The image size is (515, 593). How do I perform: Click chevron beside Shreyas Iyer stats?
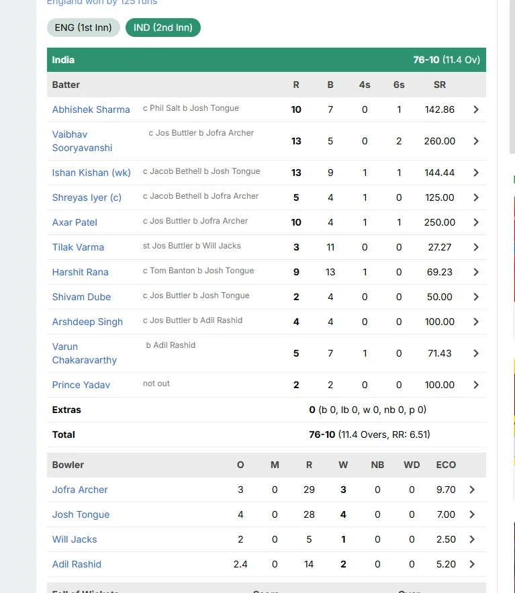coord(476,197)
